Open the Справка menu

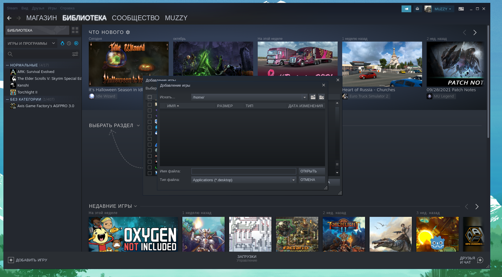click(67, 8)
